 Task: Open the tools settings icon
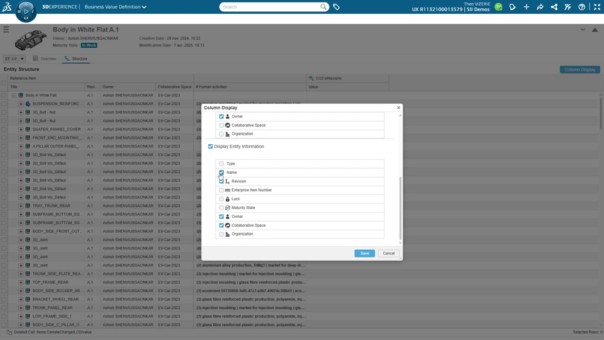(568, 7)
